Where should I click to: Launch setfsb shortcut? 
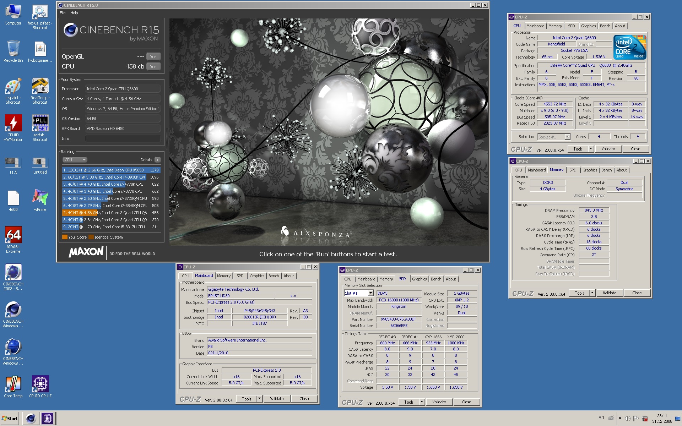point(40,128)
